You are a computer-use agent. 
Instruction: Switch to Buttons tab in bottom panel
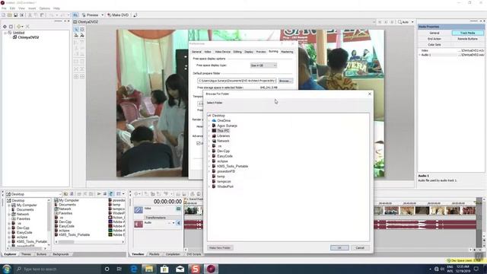[41, 254]
